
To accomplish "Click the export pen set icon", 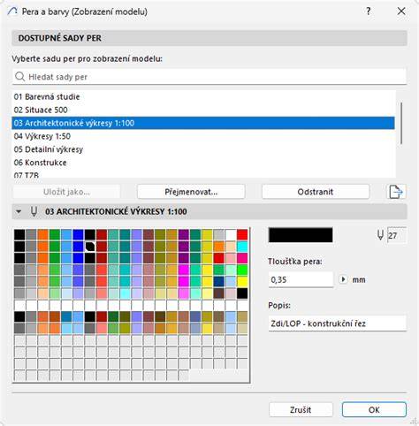I will [396, 192].
